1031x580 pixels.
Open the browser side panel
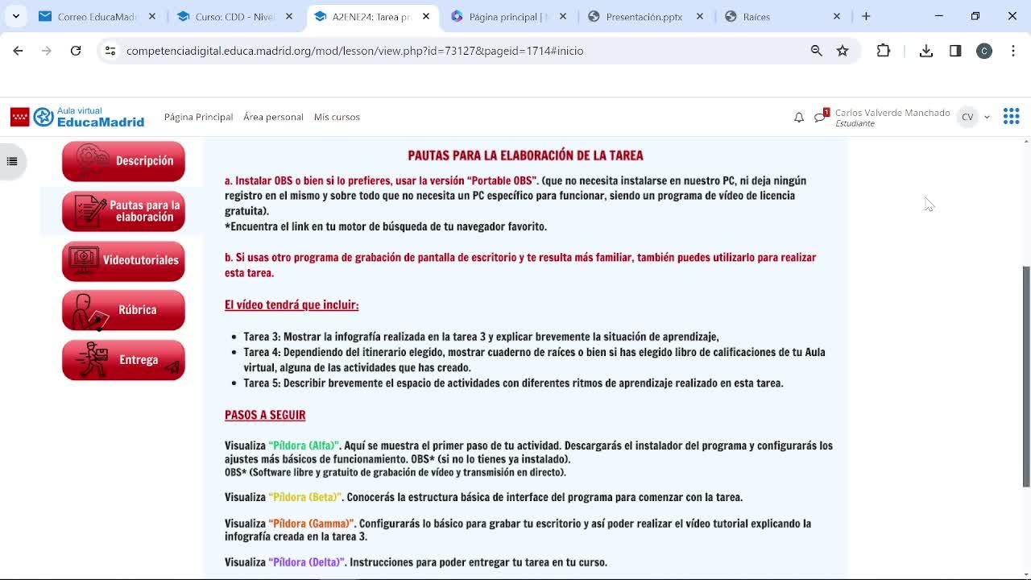click(x=955, y=51)
